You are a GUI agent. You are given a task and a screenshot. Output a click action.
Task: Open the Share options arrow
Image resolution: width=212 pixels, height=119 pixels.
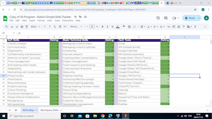199,18
